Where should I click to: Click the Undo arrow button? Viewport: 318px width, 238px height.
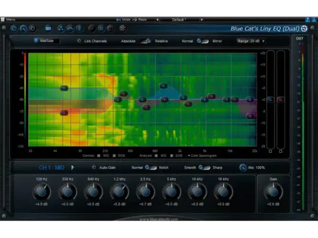pos(118,20)
